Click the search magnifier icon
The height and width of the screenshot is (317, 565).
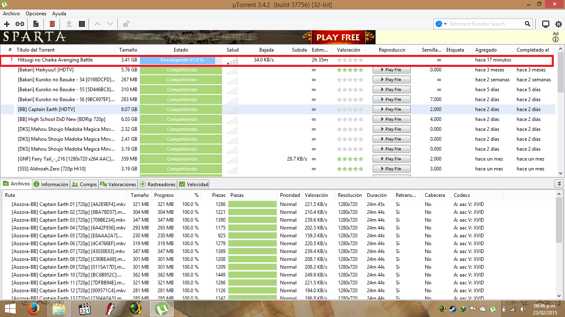(x=527, y=24)
